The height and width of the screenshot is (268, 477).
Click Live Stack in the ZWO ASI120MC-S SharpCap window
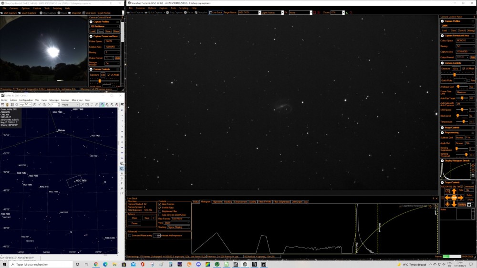[89, 13]
